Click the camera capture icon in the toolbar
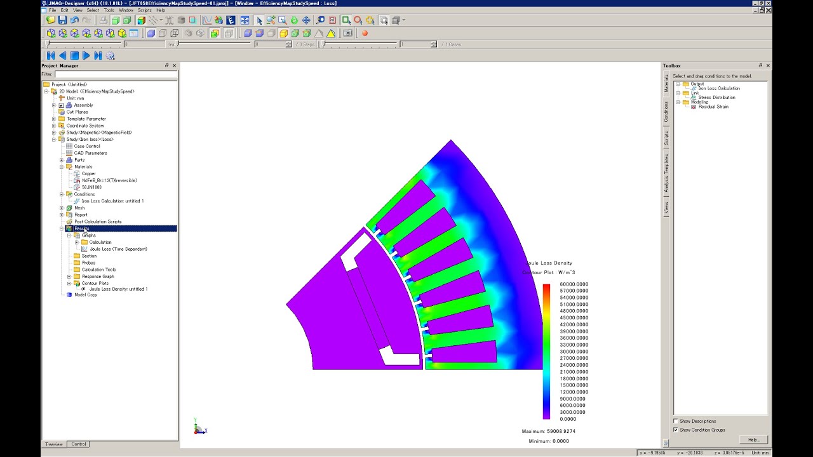 tap(347, 33)
